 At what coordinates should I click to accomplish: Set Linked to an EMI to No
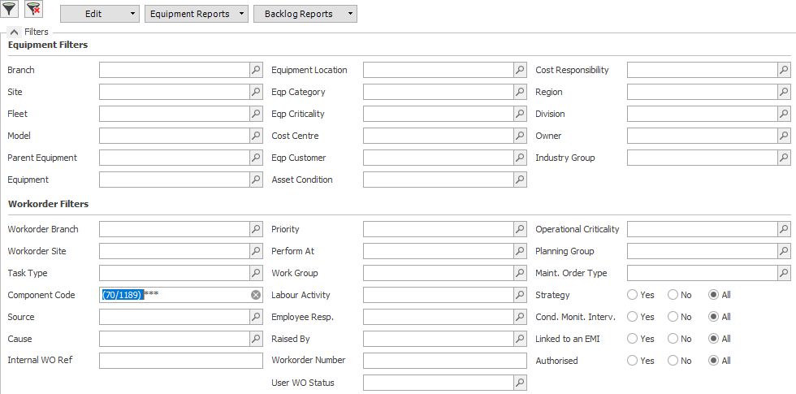673,338
